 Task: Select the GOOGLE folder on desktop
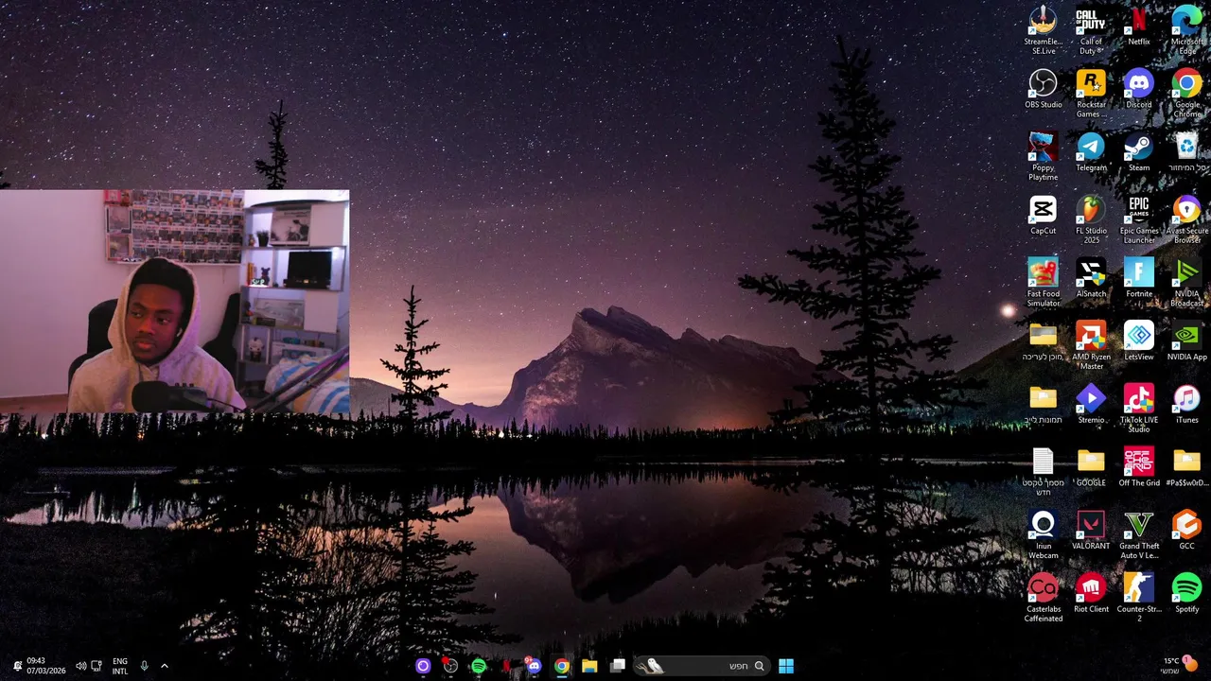[1091, 468]
